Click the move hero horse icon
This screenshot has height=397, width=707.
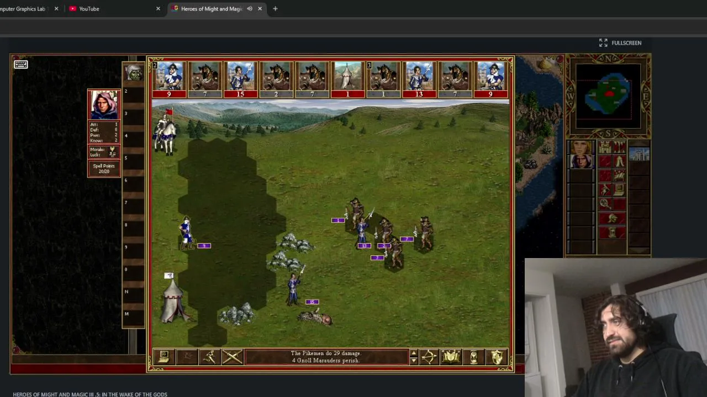(619, 176)
